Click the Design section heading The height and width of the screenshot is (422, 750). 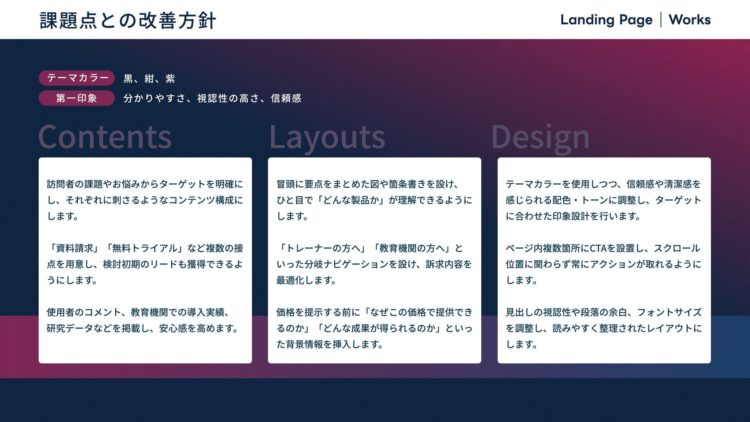(540, 137)
